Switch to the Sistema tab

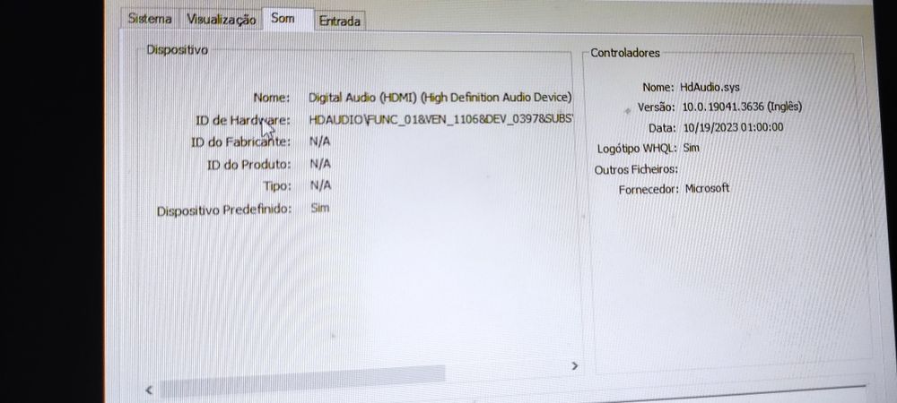click(150, 19)
